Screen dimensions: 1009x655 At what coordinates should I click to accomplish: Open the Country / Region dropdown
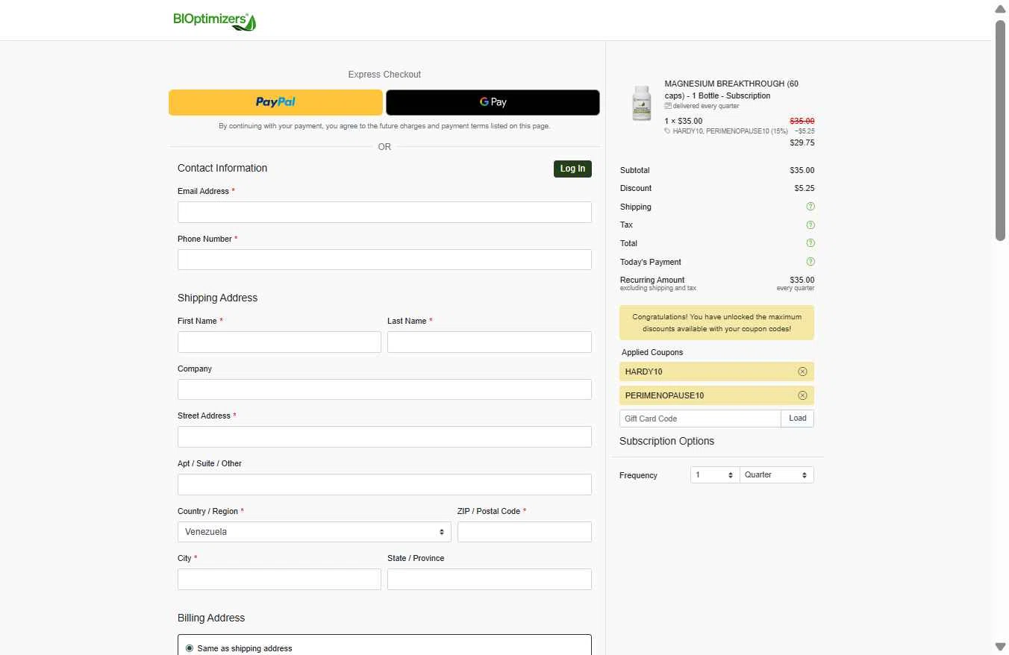coord(314,532)
